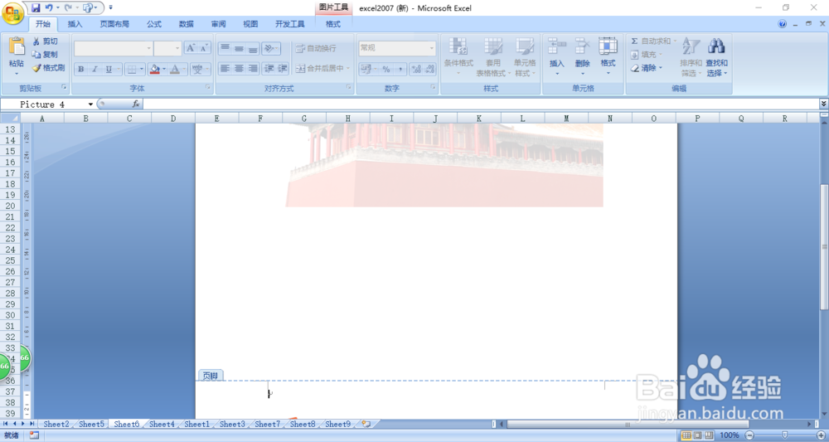Click the zoom slider handle

click(x=784, y=435)
